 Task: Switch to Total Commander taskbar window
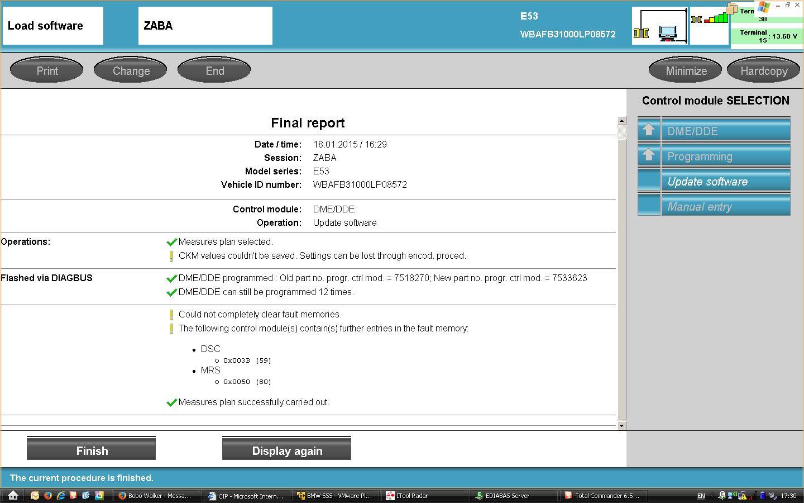[x=605, y=496]
